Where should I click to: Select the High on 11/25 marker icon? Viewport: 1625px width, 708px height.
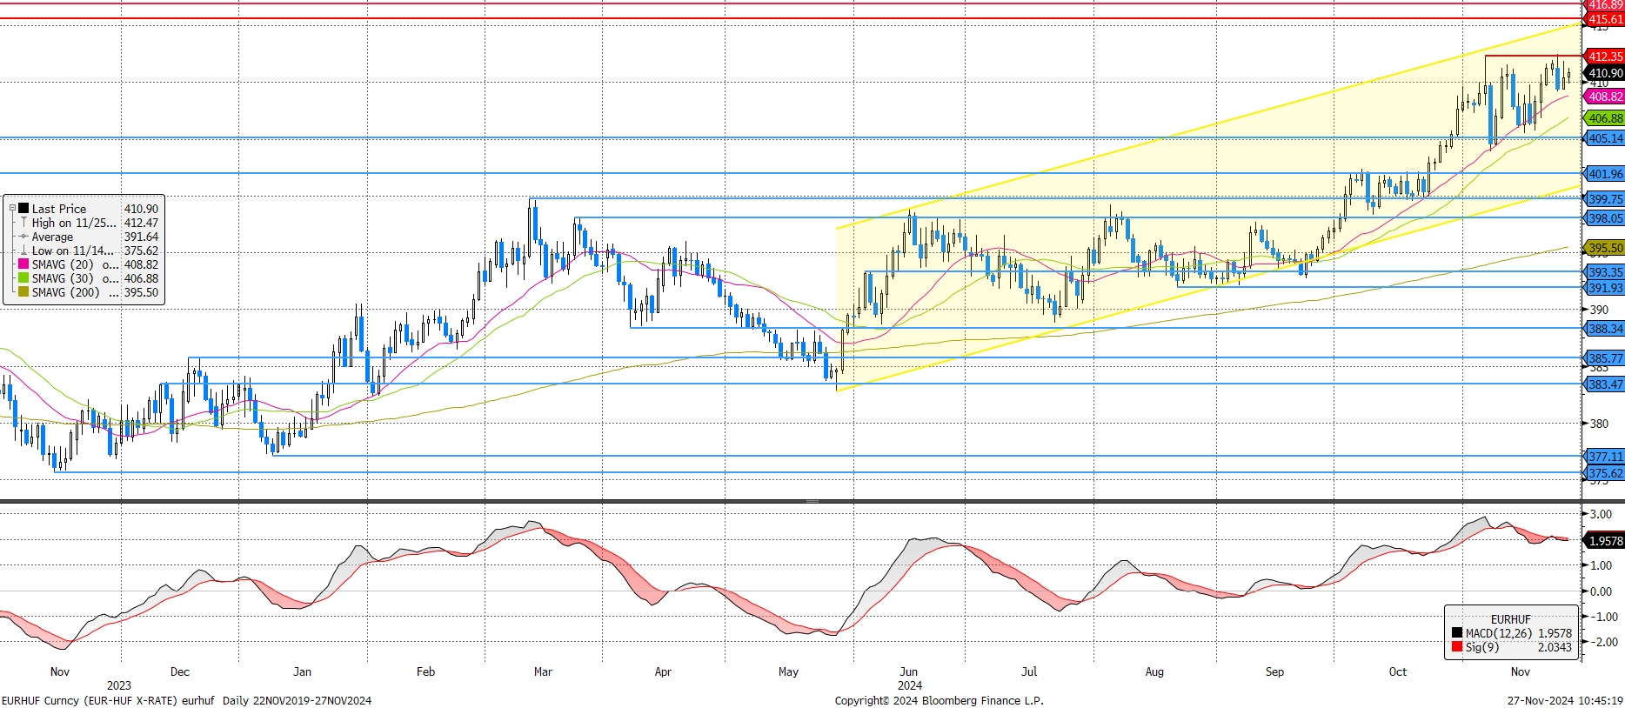(x=23, y=223)
